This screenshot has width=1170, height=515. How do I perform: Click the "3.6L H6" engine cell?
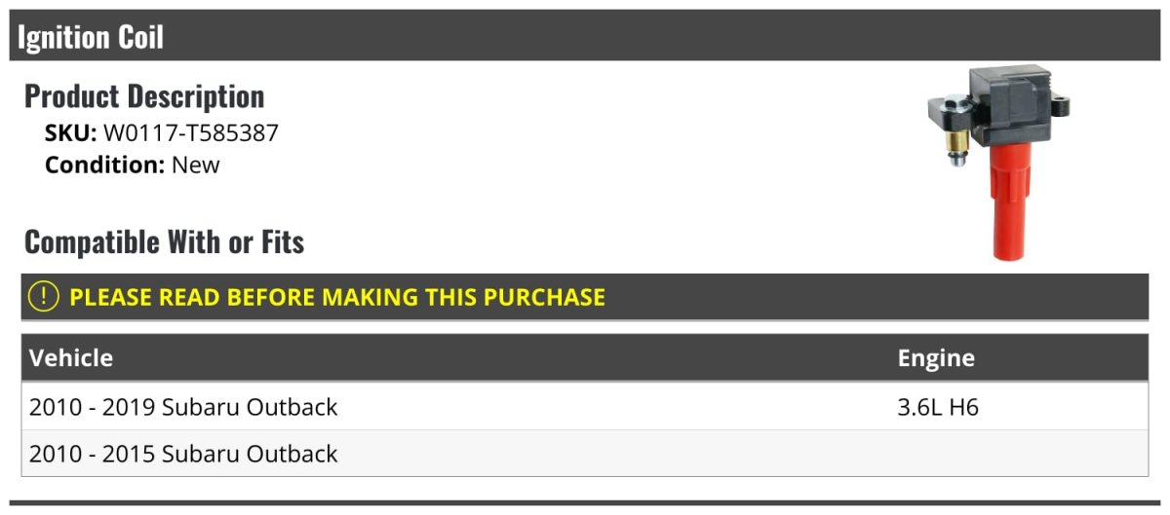(938, 407)
